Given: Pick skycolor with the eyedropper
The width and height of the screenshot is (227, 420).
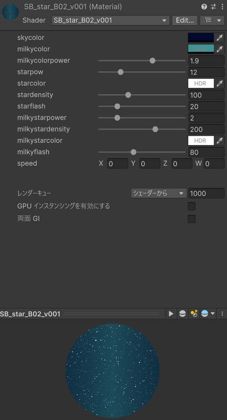Looking at the screenshot, I should coord(220,38).
